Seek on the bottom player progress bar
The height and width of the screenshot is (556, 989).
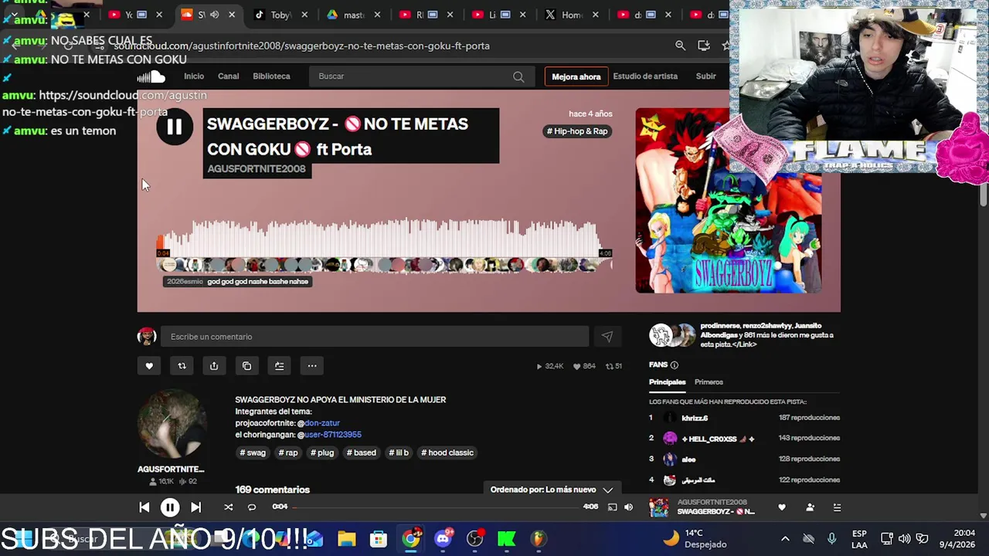coord(437,507)
